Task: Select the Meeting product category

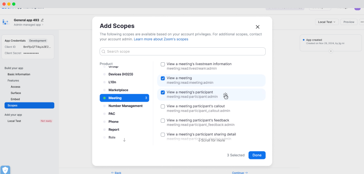Action: pyautogui.click(x=125, y=98)
